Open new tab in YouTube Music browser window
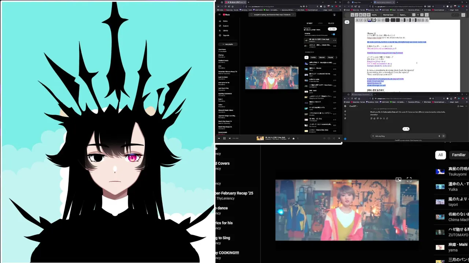Viewport: 469px width, 263px height. (248, 2)
